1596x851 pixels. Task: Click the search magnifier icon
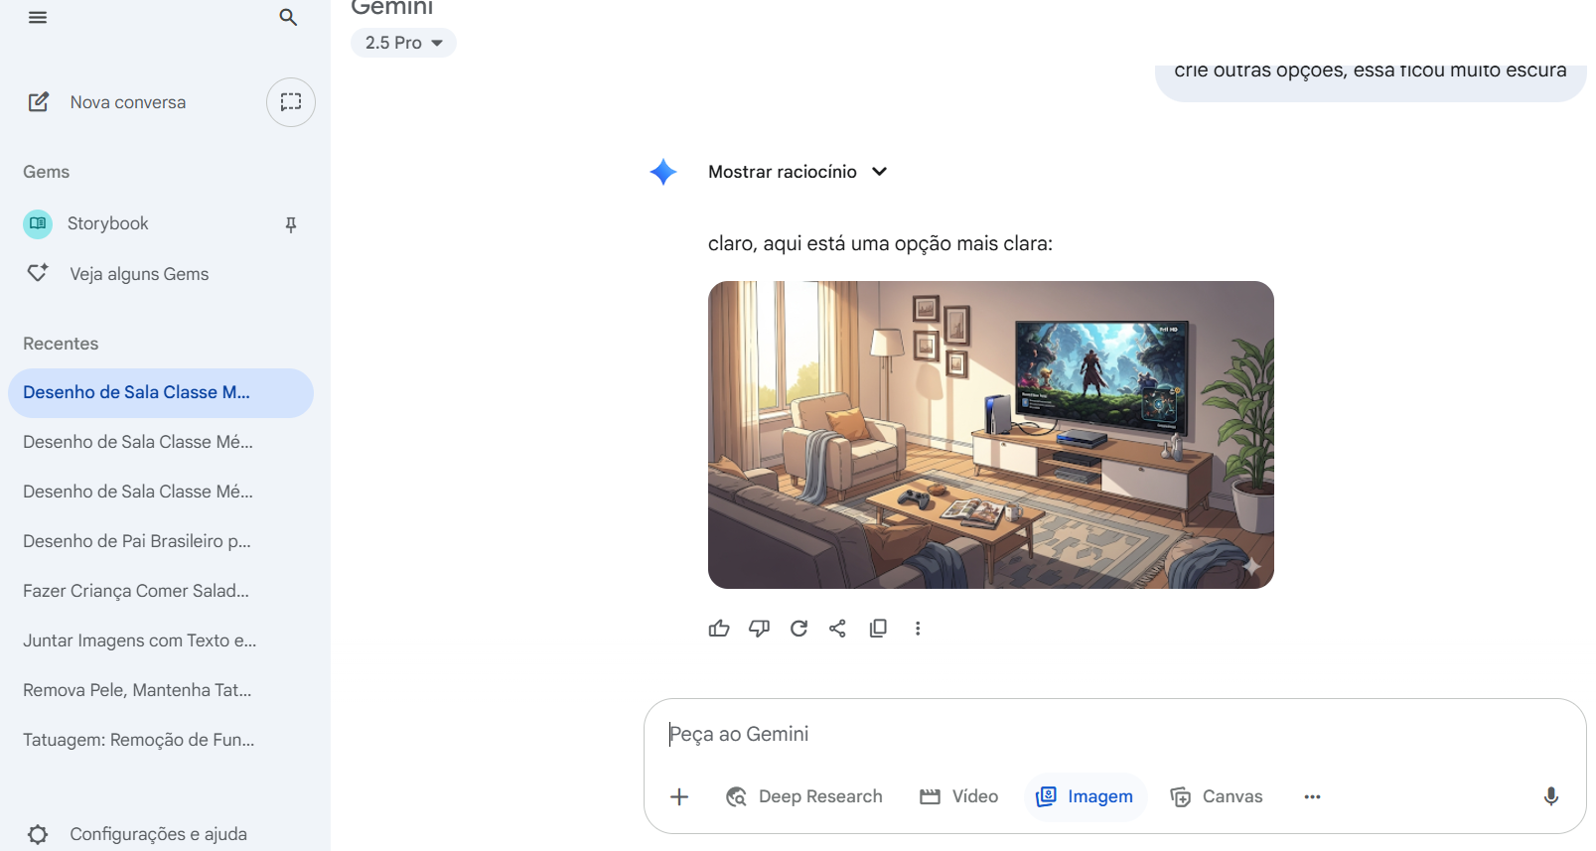tap(288, 18)
